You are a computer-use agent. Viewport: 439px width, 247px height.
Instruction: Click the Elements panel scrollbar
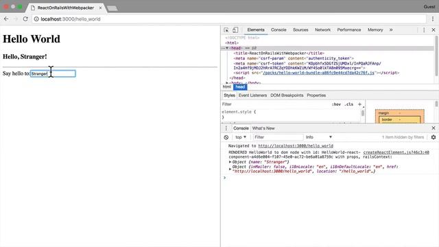(x=436, y=56)
